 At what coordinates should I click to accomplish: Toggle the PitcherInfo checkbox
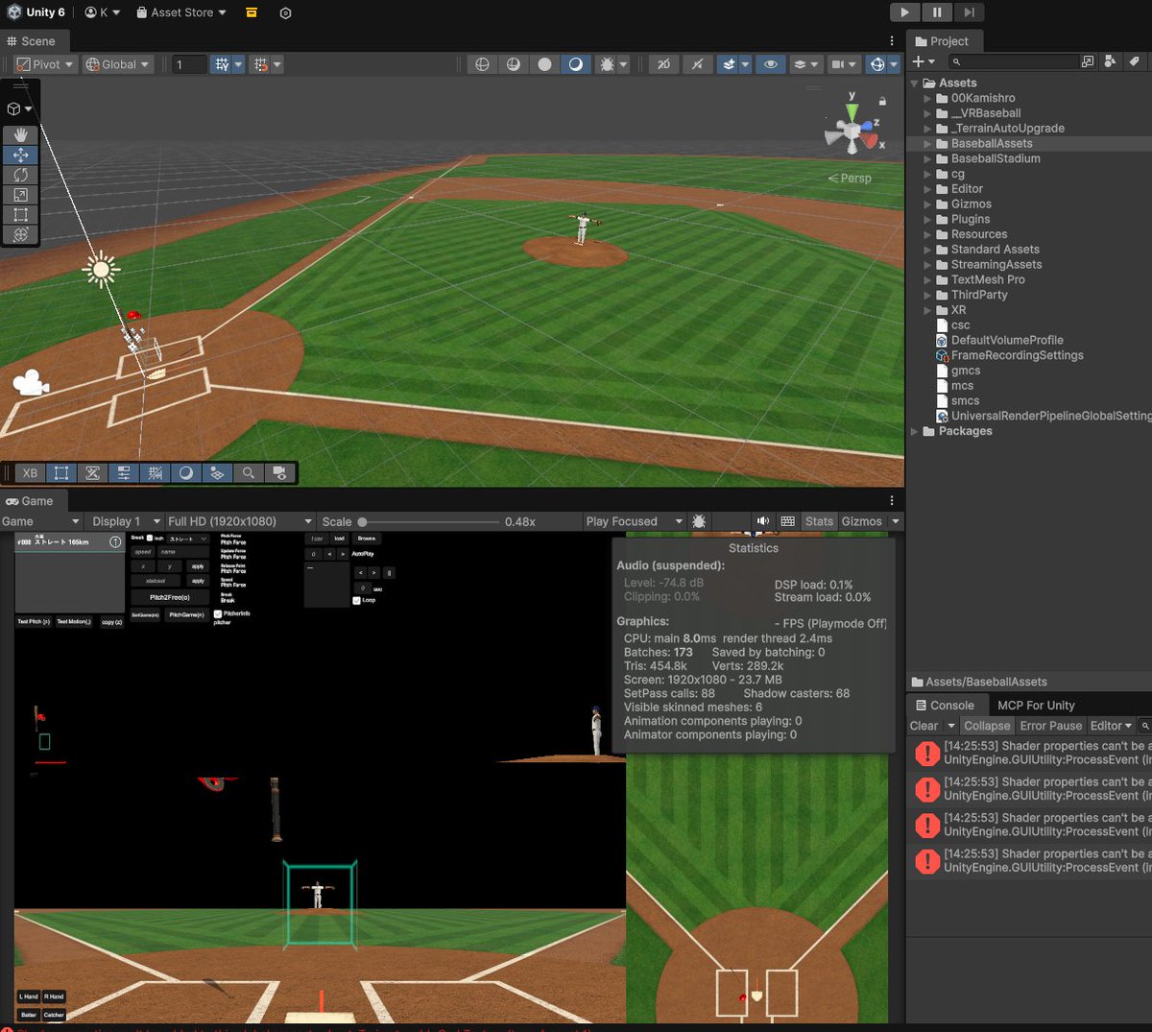pos(218,613)
